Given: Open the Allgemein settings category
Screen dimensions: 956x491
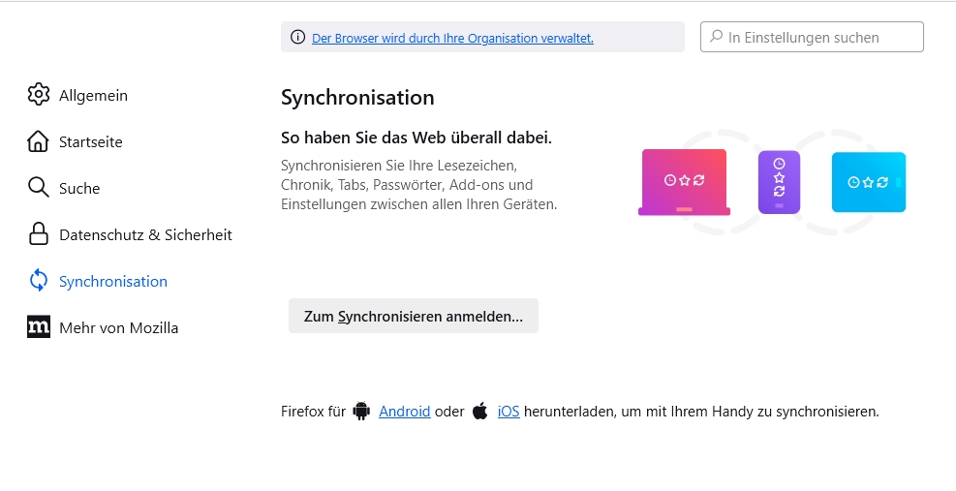Looking at the screenshot, I should pos(93,95).
